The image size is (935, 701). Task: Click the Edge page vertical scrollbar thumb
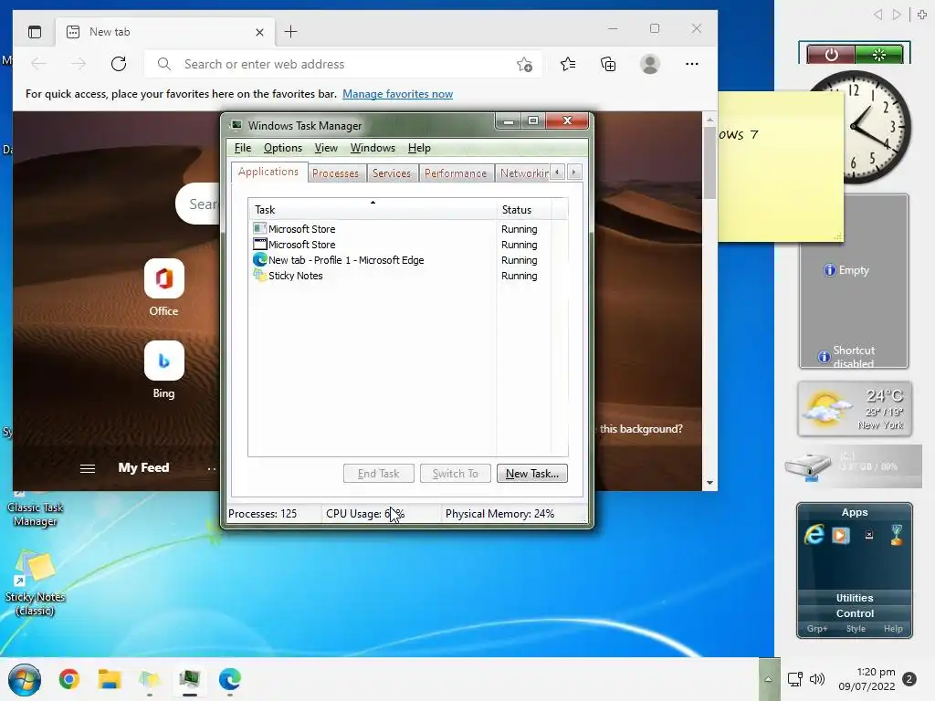[709, 164]
